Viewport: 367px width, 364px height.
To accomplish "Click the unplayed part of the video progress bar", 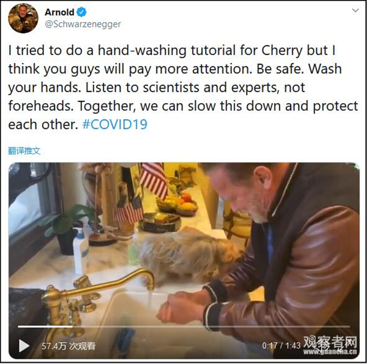I will 211,326.
